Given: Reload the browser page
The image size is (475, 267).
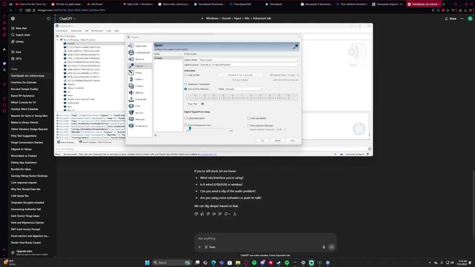Looking at the screenshot, I should [20, 10].
